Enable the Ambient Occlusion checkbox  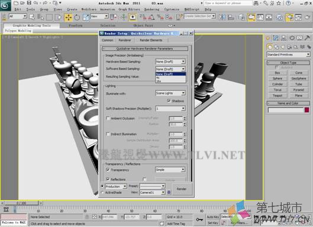(108, 118)
